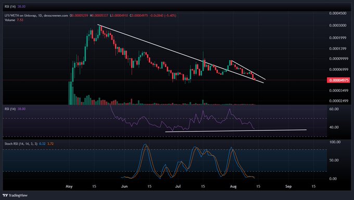Click the 0.0004500 price axis label

point(337,14)
